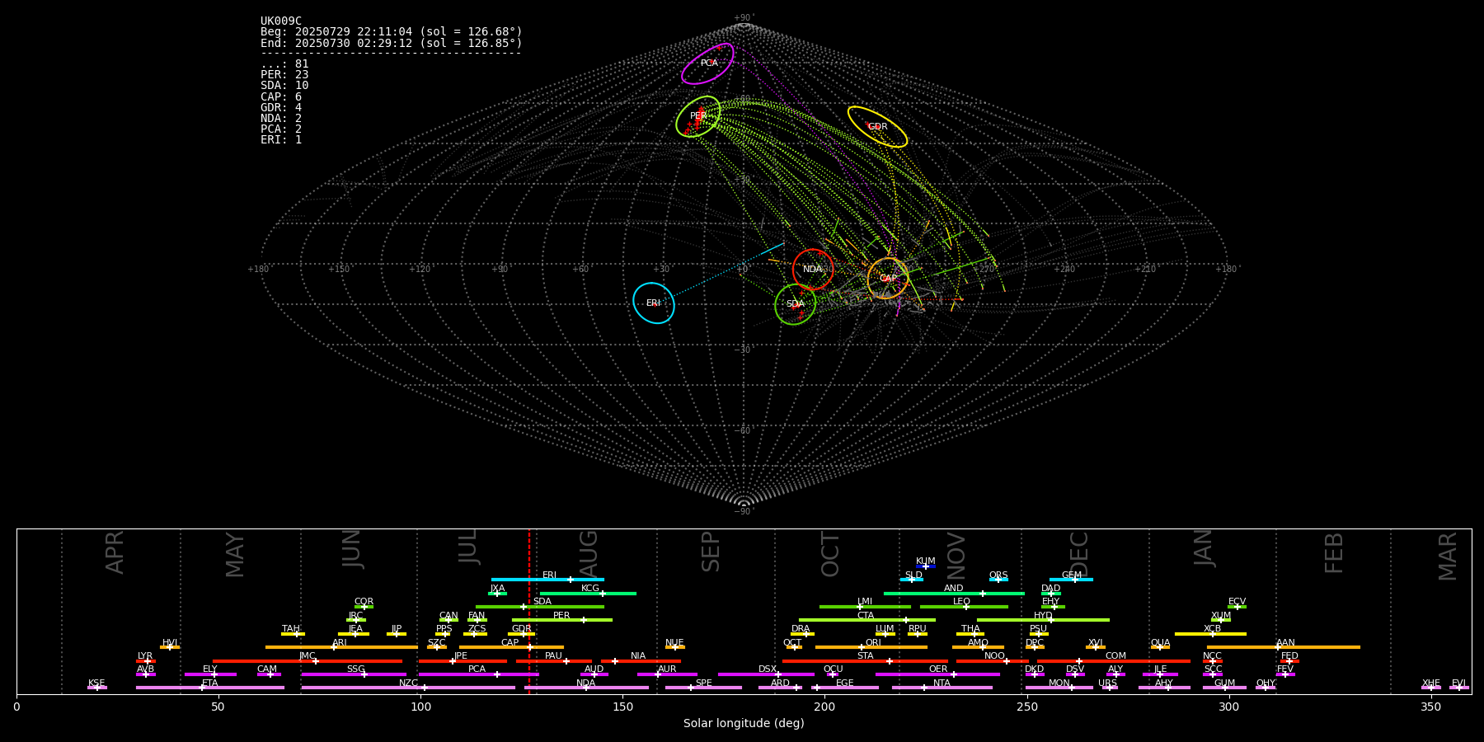Click the red NDA radiant circle on map
Screen dimensions: 1484x742
click(813, 270)
